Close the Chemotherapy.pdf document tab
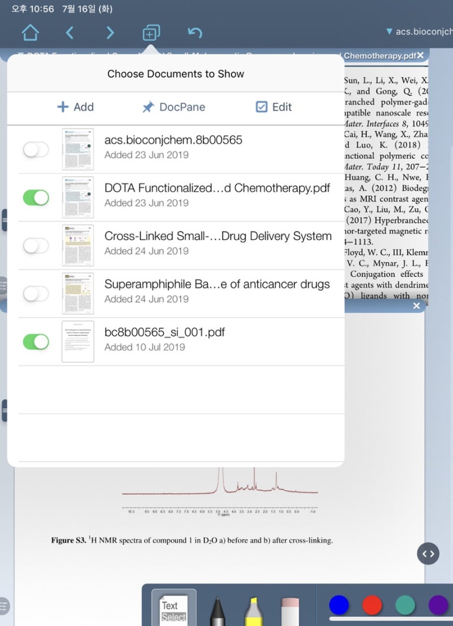The width and height of the screenshot is (453, 626). (x=420, y=56)
